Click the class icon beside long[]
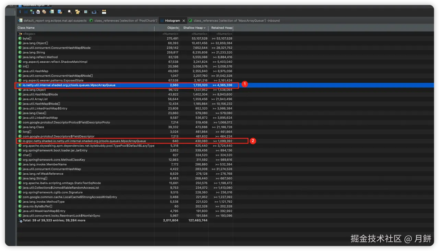Screen dimensions: 439x251 (20, 132)
